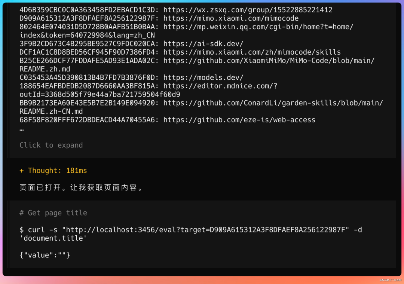Click the '# Get page title' comment
The image size is (404, 284).
[53, 213]
